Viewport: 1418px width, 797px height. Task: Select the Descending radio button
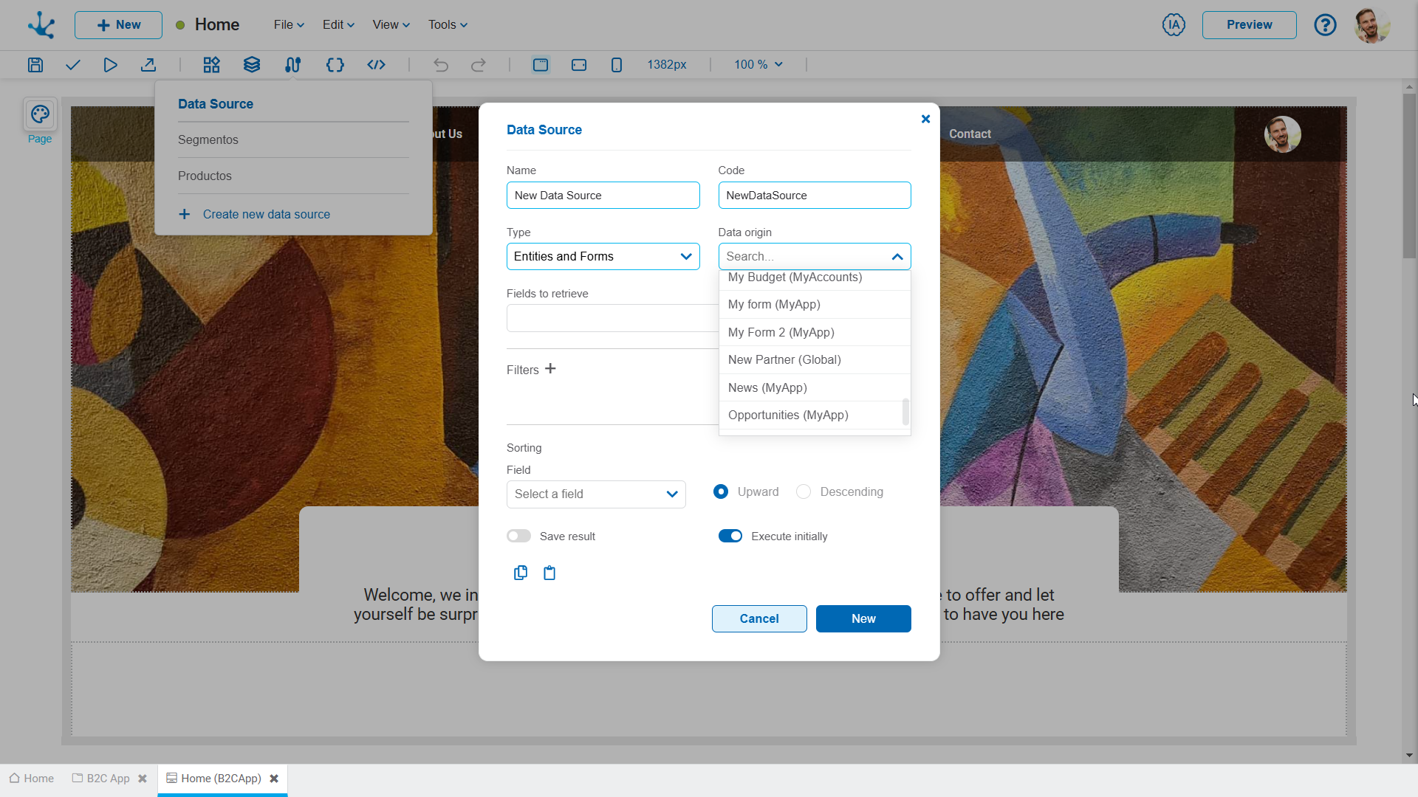tap(804, 492)
